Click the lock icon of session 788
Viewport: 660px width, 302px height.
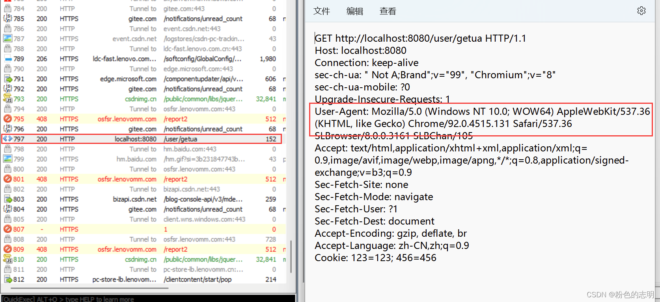pos(7,49)
